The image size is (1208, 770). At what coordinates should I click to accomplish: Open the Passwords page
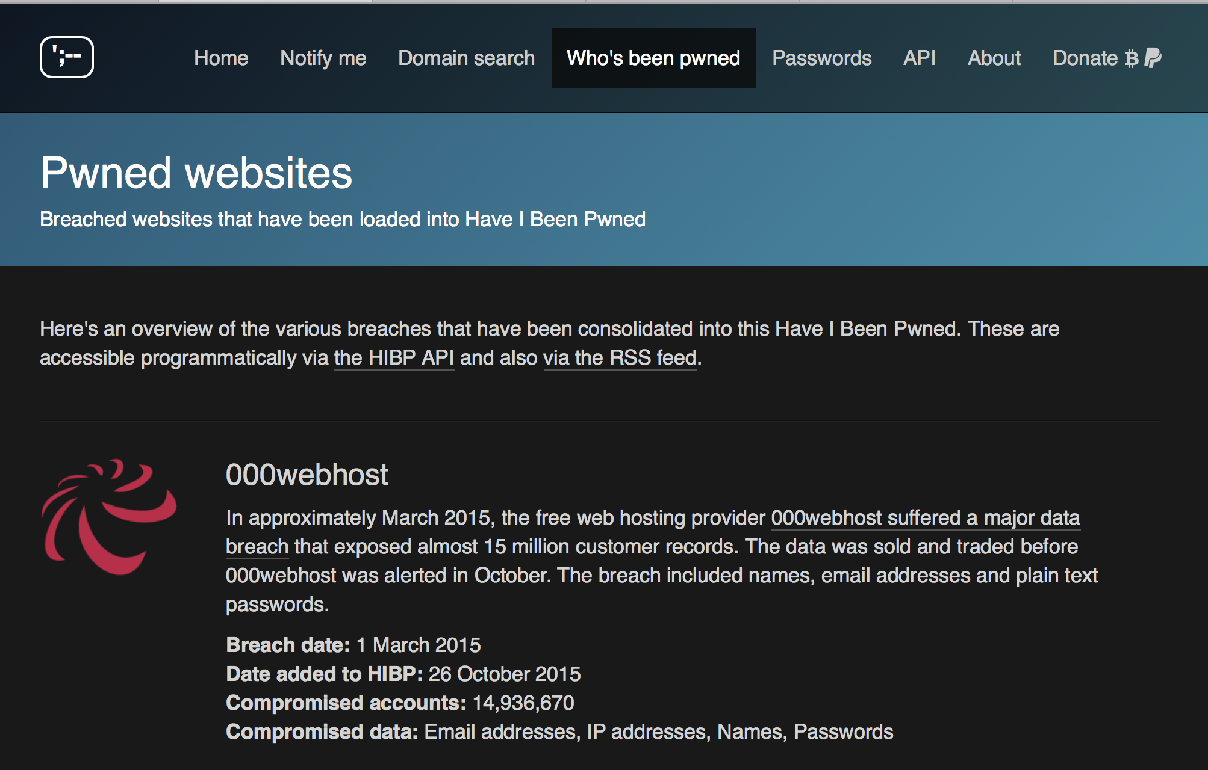pyautogui.click(x=822, y=58)
